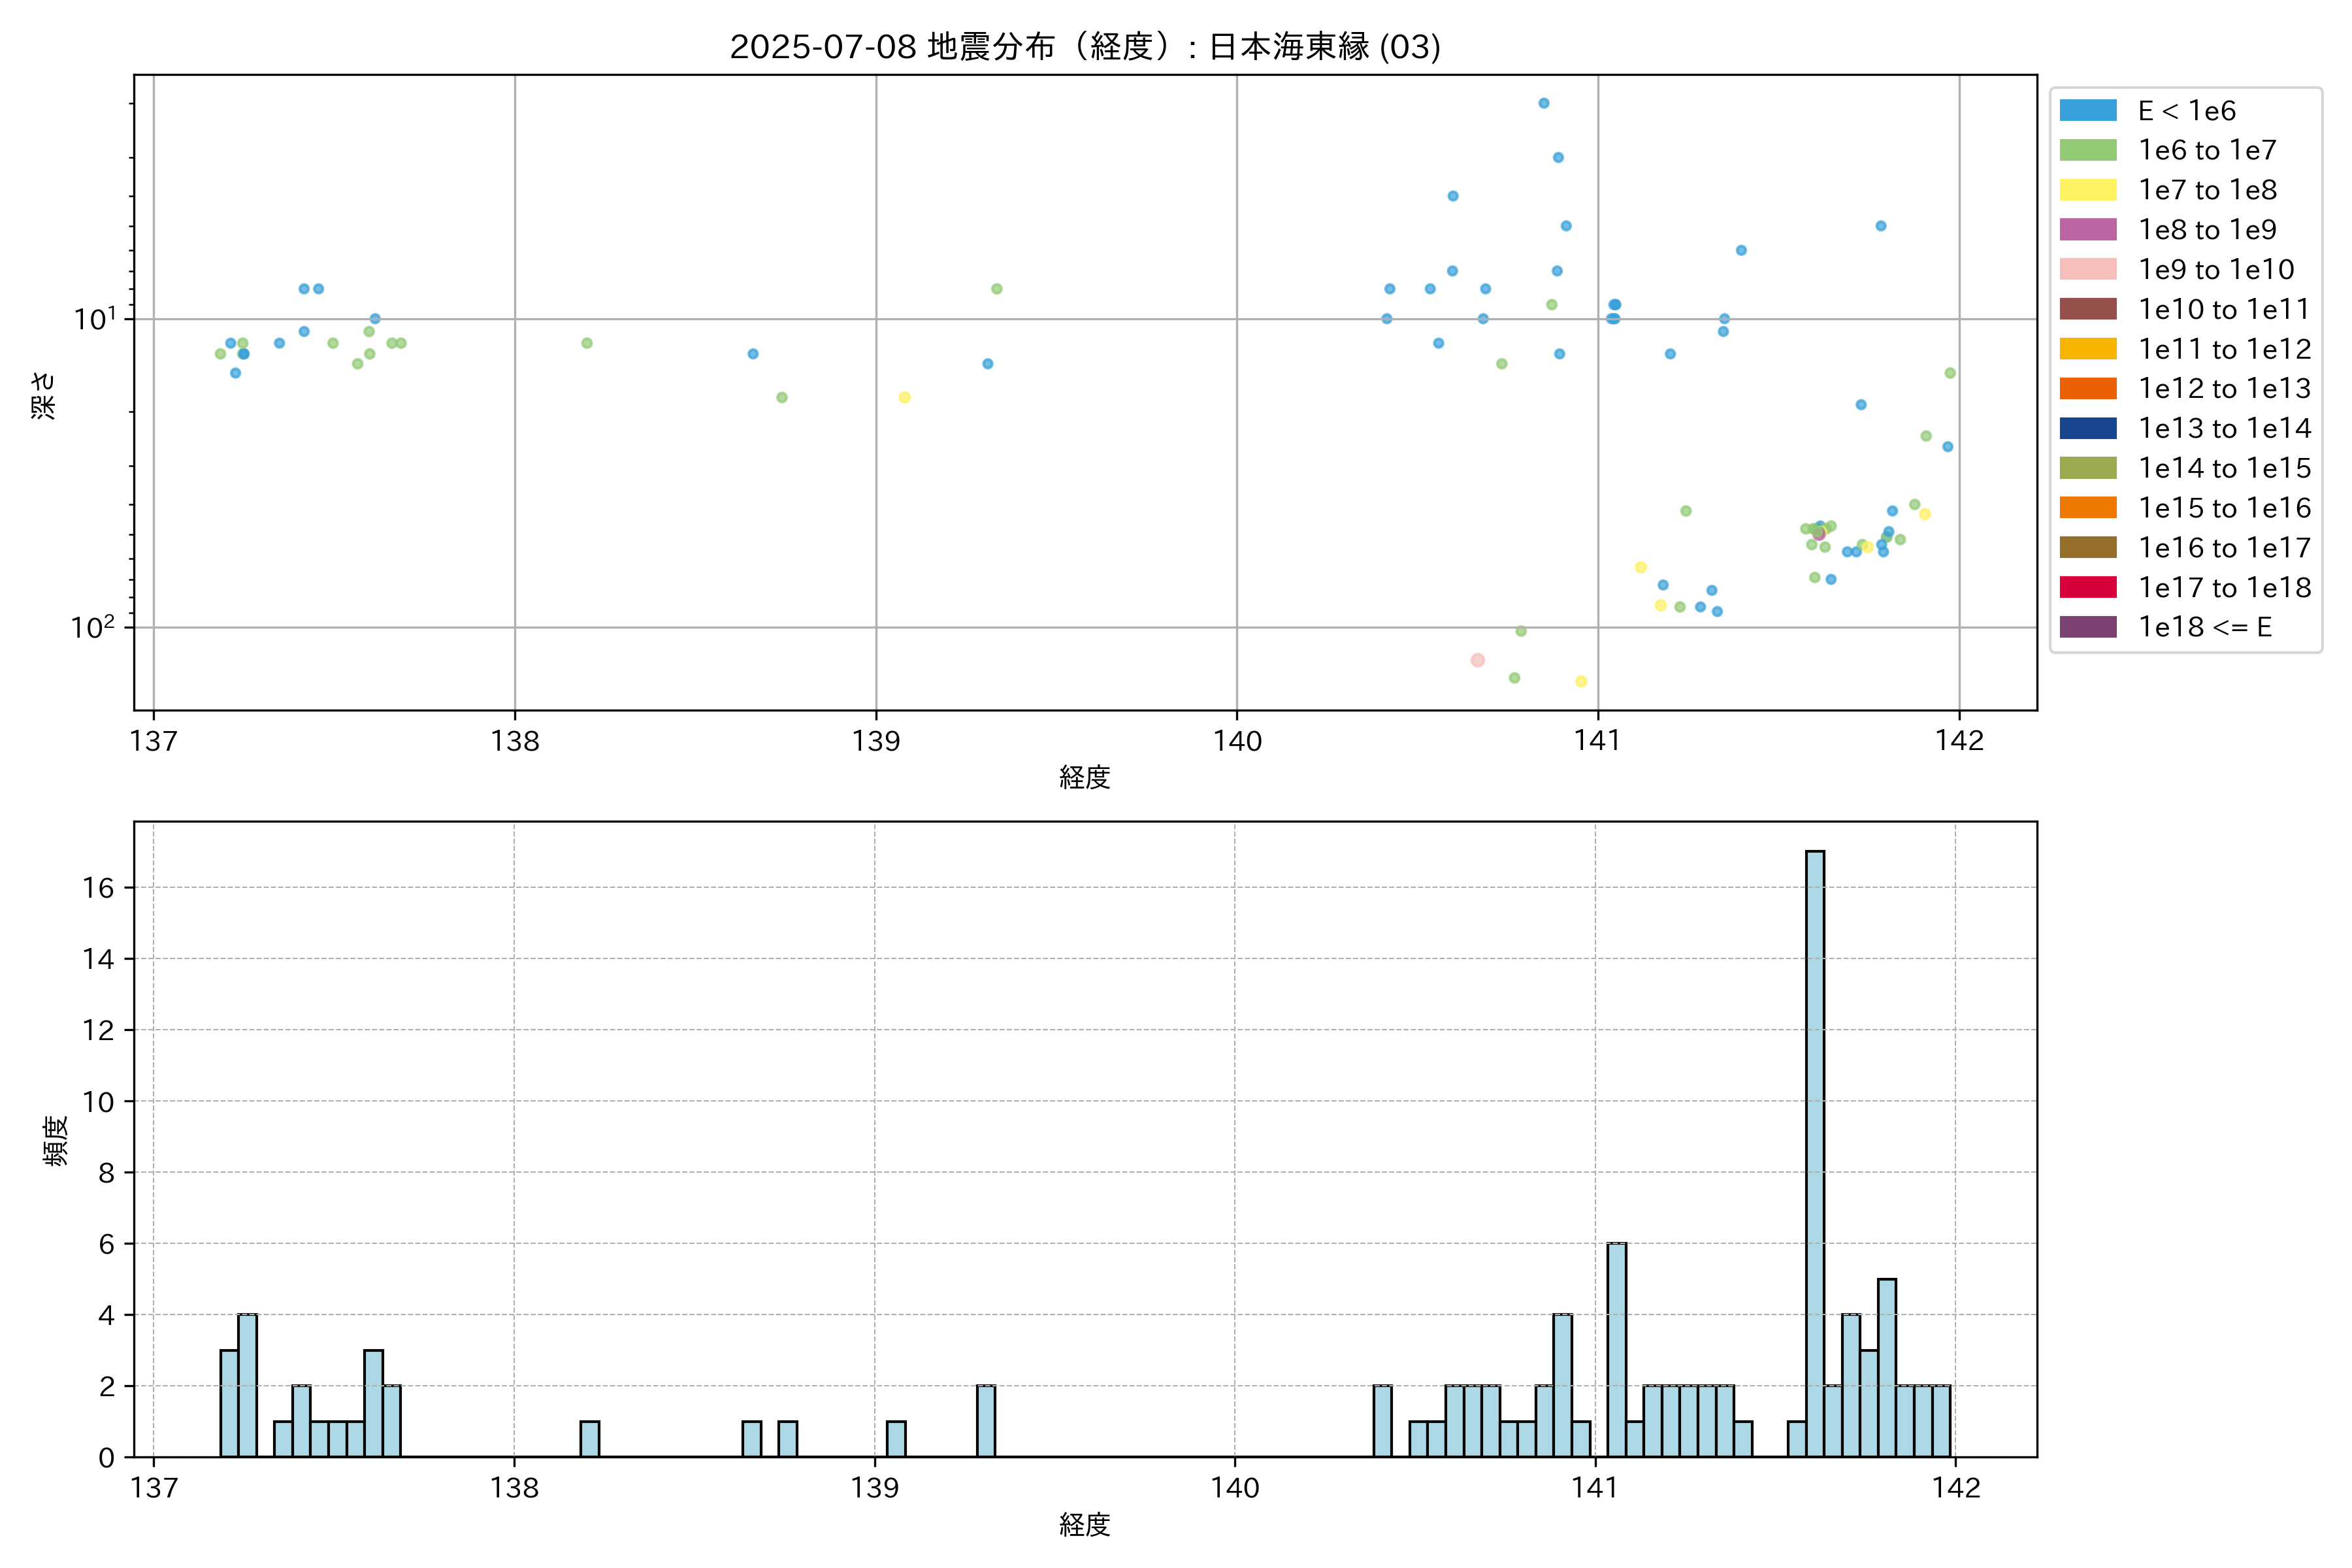Click the red 1e17 to 1e18 legend swatch
The height and width of the screenshot is (1568, 2352).
[x=2088, y=587]
